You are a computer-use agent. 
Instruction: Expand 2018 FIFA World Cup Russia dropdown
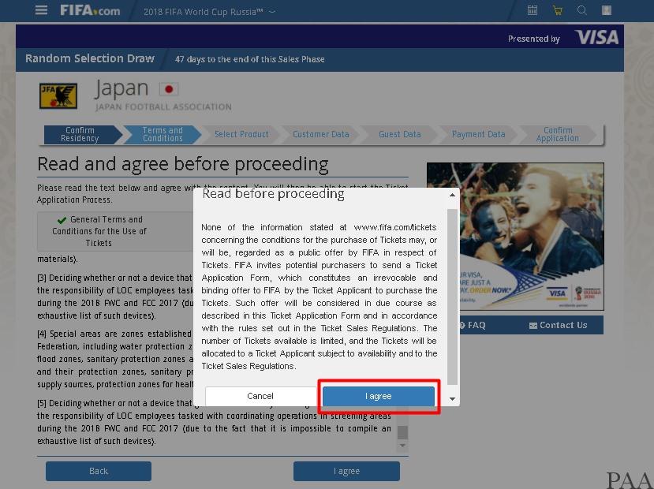(x=209, y=12)
